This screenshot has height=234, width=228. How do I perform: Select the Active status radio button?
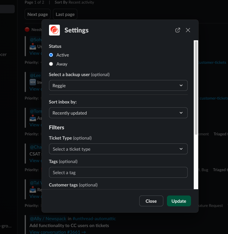click(x=51, y=55)
